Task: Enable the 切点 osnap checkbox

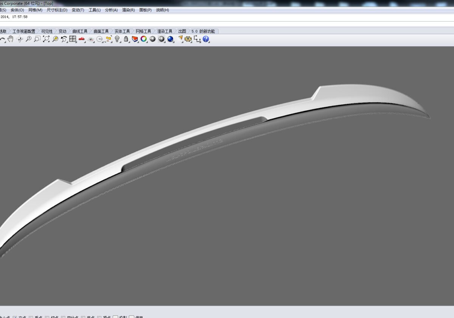Action: (47, 317)
